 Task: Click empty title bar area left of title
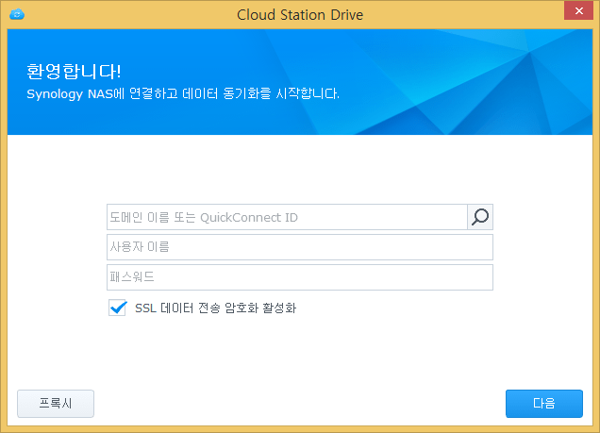(x=130, y=14)
